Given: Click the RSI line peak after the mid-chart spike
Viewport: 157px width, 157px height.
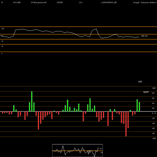Looking at the screenshot, I should [96, 29].
